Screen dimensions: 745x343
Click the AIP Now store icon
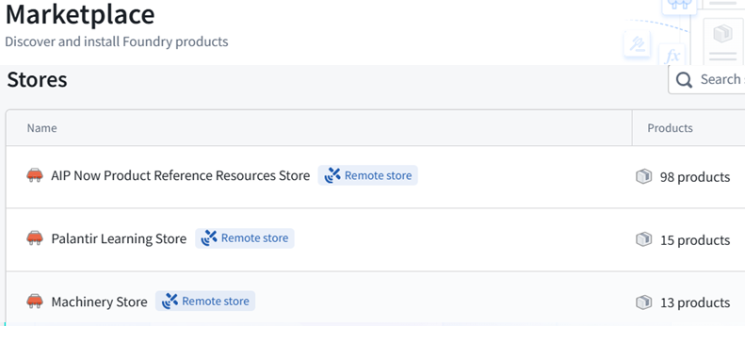[35, 175]
